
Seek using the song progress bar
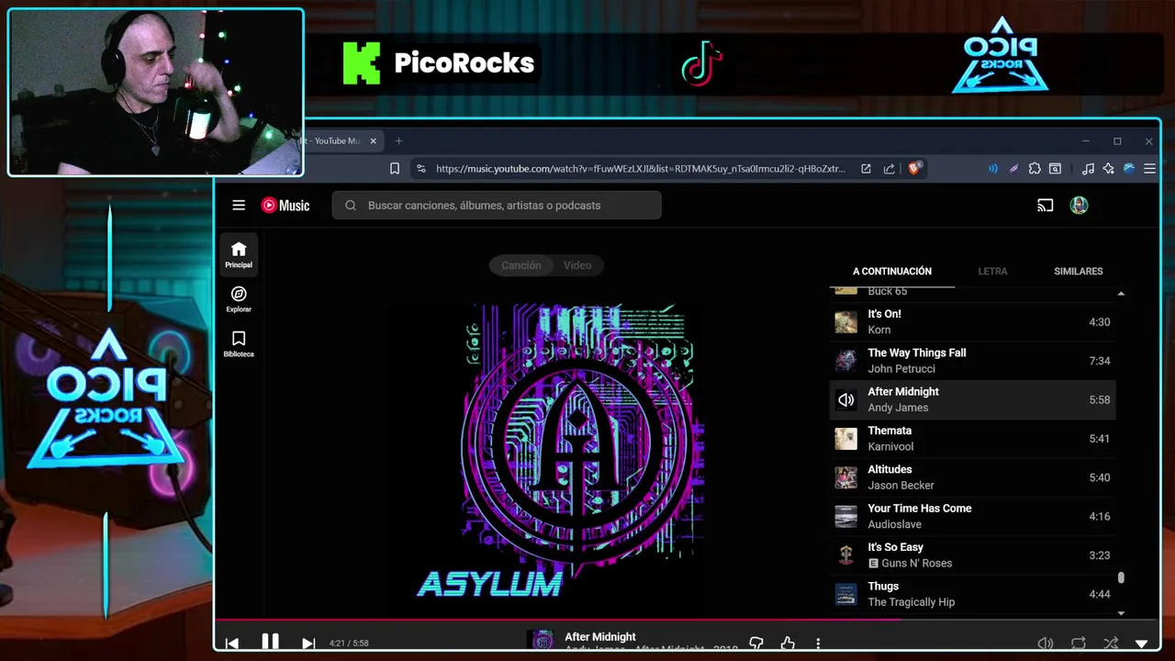coord(687,619)
